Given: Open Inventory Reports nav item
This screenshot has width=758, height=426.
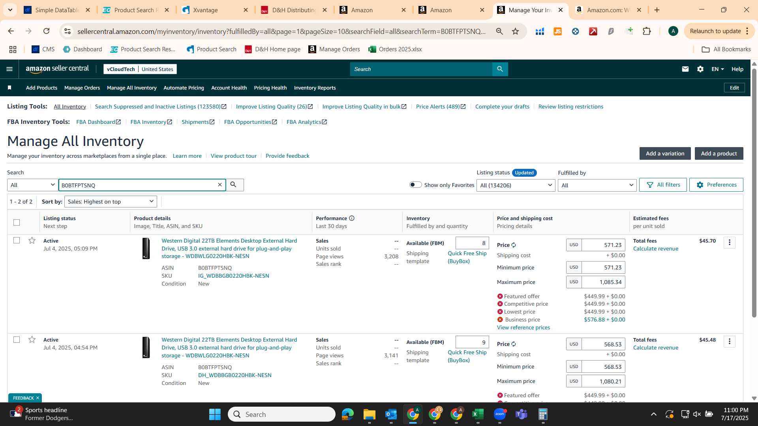Looking at the screenshot, I should 315,88.
